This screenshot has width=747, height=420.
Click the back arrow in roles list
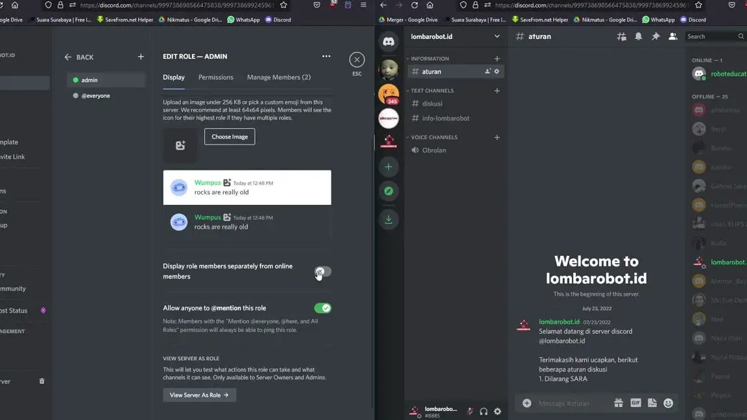(x=67, y=57)
